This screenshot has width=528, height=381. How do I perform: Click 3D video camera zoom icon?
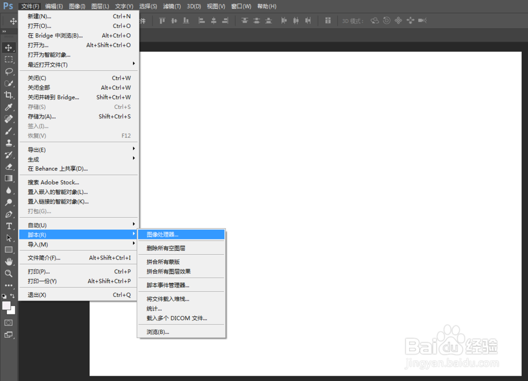(x=422, y=21)
